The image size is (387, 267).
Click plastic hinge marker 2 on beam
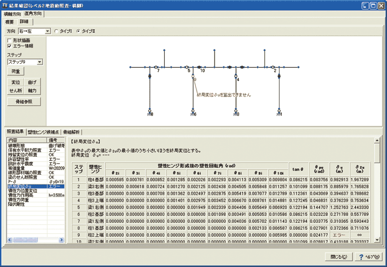click(272, 67)
